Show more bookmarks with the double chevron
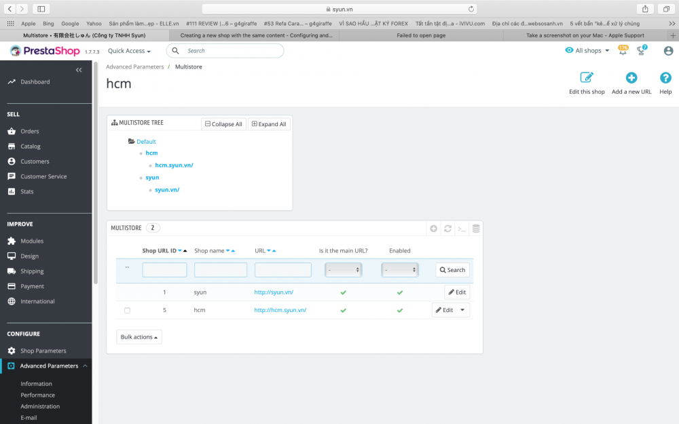Image resolution: width=679 pixels, height=424 pixels. [672, 23]
